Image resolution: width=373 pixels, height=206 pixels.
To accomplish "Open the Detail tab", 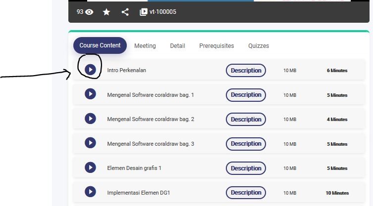I will (177, 45).
